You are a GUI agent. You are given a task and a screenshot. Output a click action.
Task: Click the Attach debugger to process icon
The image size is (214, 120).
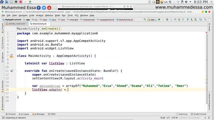(179, 19)
